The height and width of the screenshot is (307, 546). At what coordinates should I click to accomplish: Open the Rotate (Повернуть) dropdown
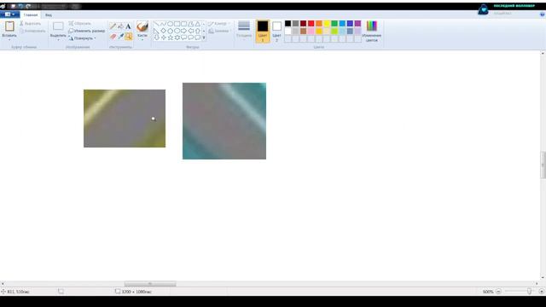pos(82,38)
